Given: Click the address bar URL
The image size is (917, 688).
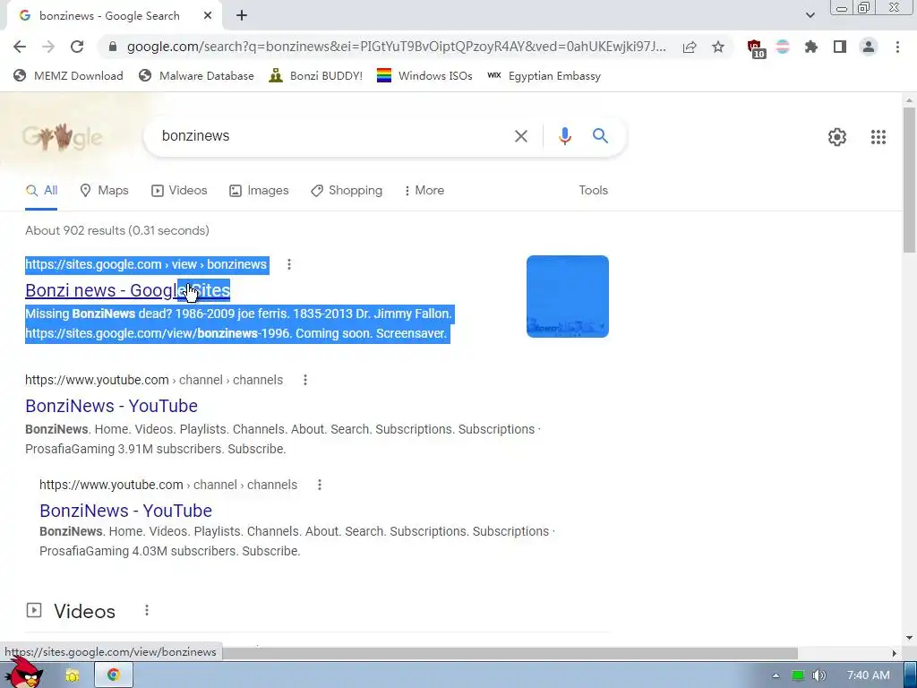Looking at the screenshot, I should (396, 47).
